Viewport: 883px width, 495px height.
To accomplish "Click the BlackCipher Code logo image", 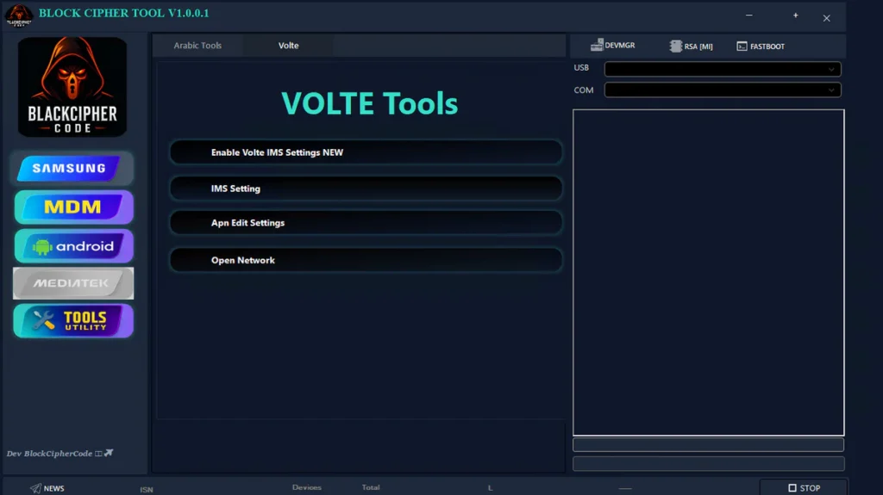I will pyautogui.click(x=72, y=87).
